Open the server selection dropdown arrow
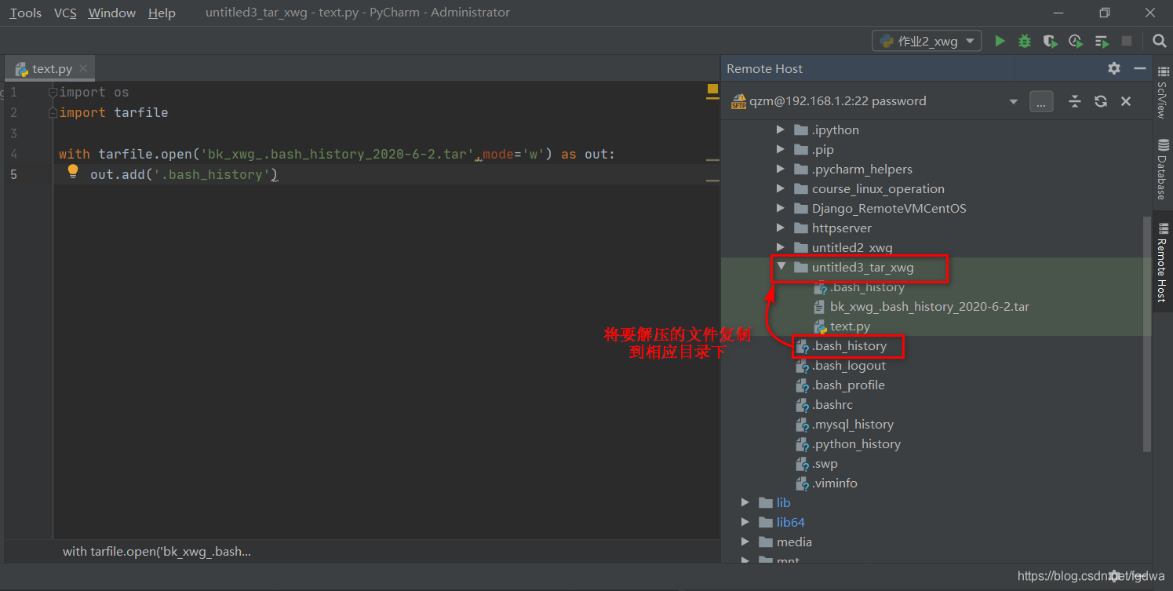The width and height of the screenshot is (1173, 591). (x=1014, y=101)
